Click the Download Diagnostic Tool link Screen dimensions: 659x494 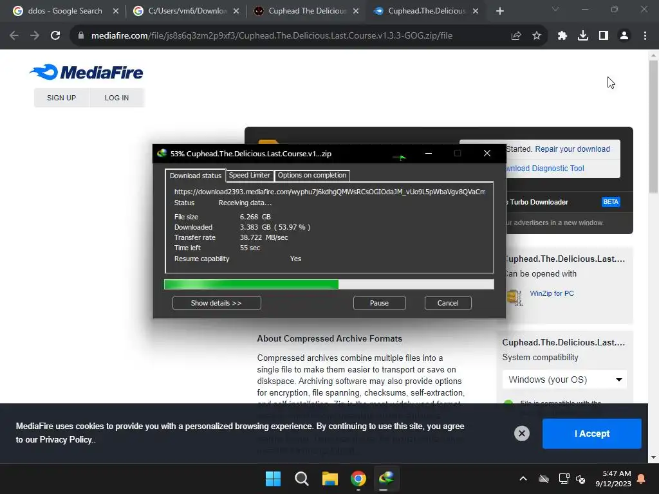544,169
